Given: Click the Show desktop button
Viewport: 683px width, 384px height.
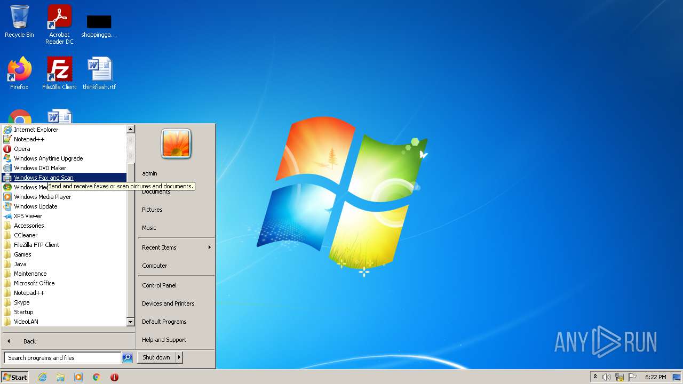Looking at the screenshot, I should [x=677, y=377].
